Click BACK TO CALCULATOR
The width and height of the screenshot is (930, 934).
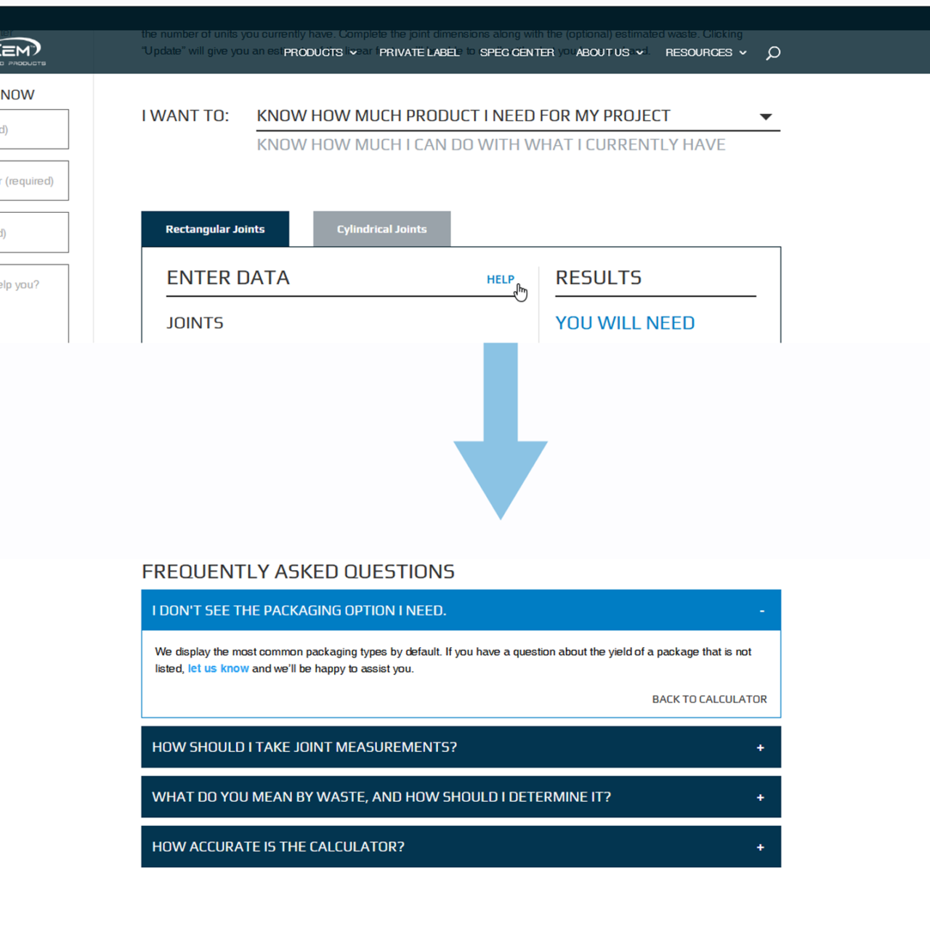tap(709, 699)
